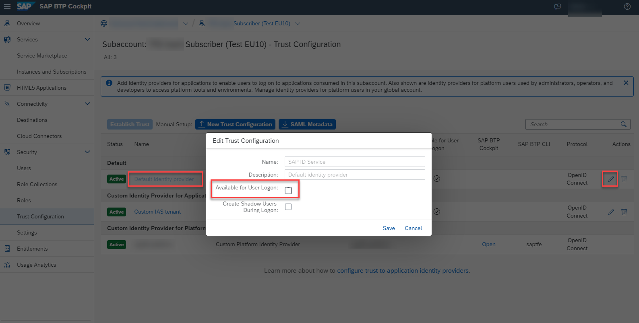639x323 pixels.
Task: Click the trash icon for Default identity provider
Action: [624, 179]
